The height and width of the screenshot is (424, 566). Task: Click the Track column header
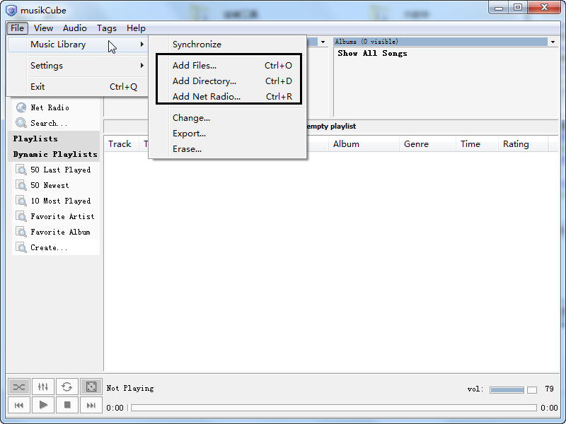121,144
